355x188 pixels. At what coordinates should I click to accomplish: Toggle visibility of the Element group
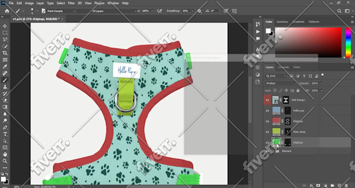pos(267,151)
